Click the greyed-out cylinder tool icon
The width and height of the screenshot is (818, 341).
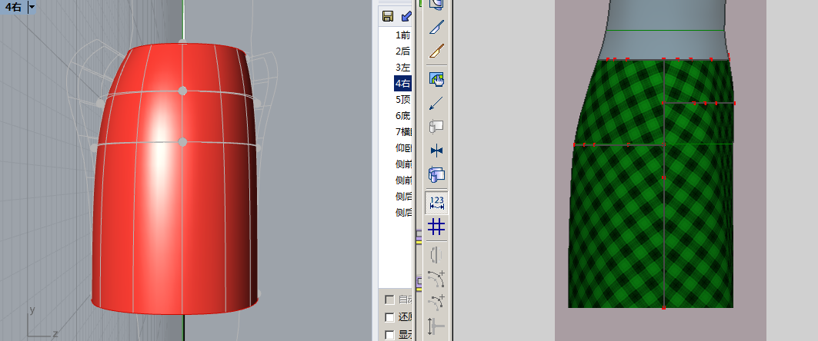click(436, 127)
